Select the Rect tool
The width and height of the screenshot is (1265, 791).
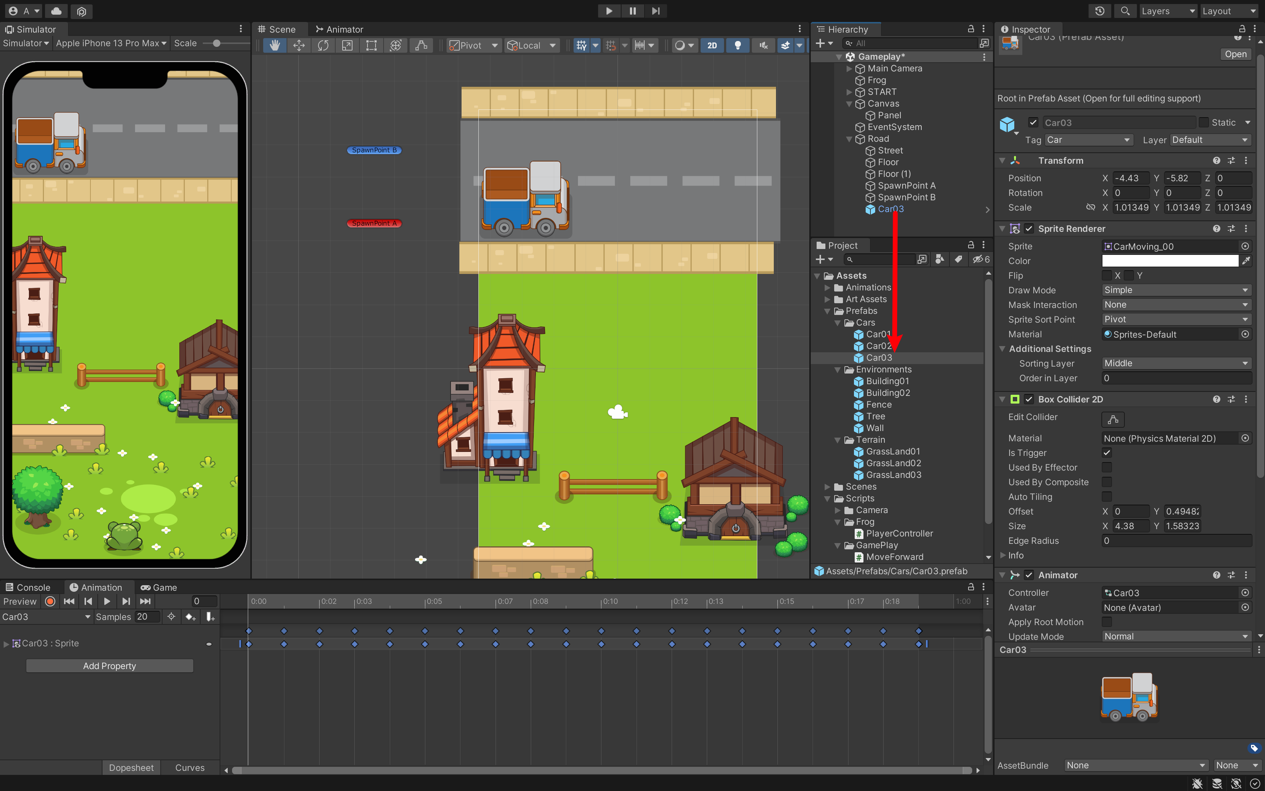coord(371,45)
